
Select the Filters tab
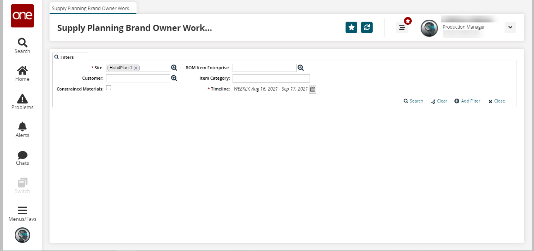coord(70,57)
